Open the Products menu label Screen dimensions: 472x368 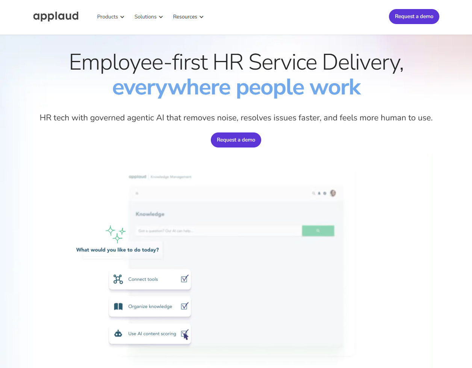point(107,17)
